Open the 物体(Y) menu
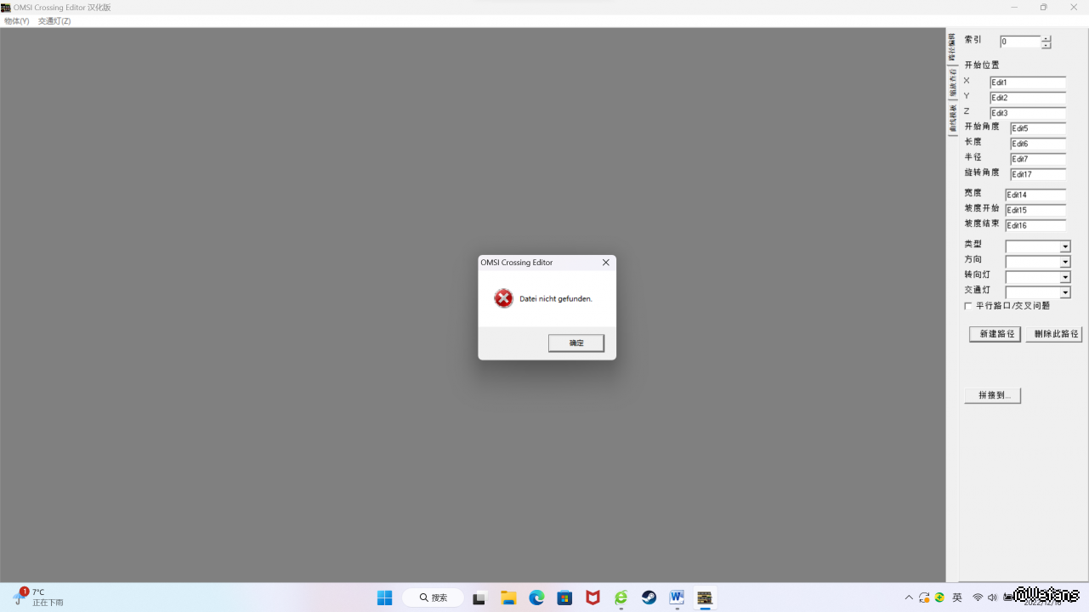 [x=17, y=21]
